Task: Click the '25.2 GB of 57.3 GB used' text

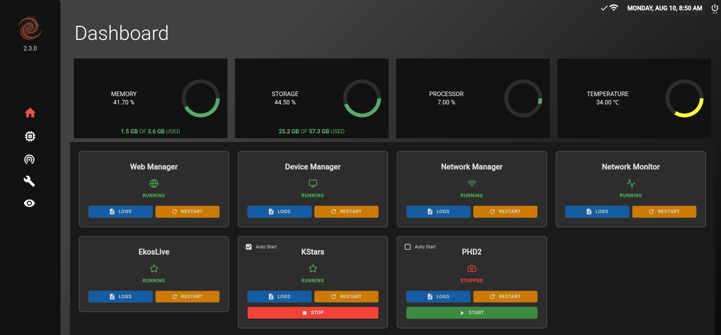Action: tap(312, 131)
